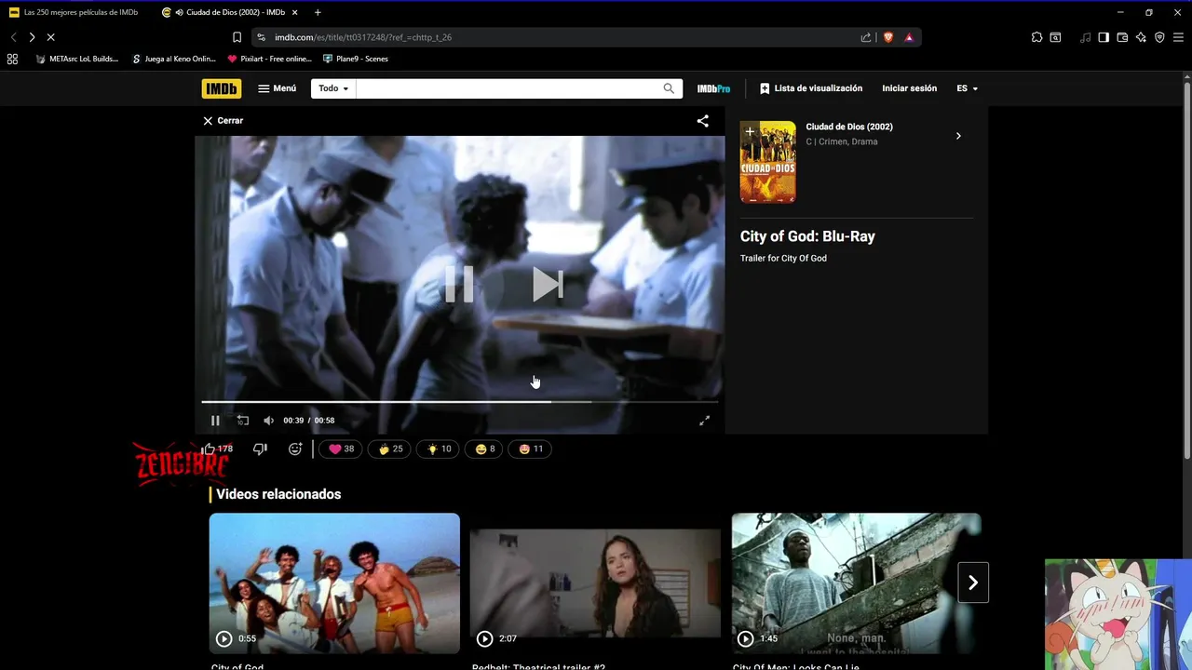Rewind 10 seconds in the trailer
1192x670 pixels.
coord(242,421)
